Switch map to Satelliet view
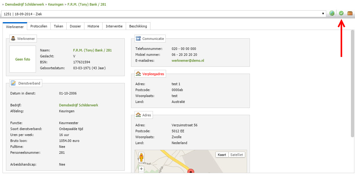 pos(237,155)
